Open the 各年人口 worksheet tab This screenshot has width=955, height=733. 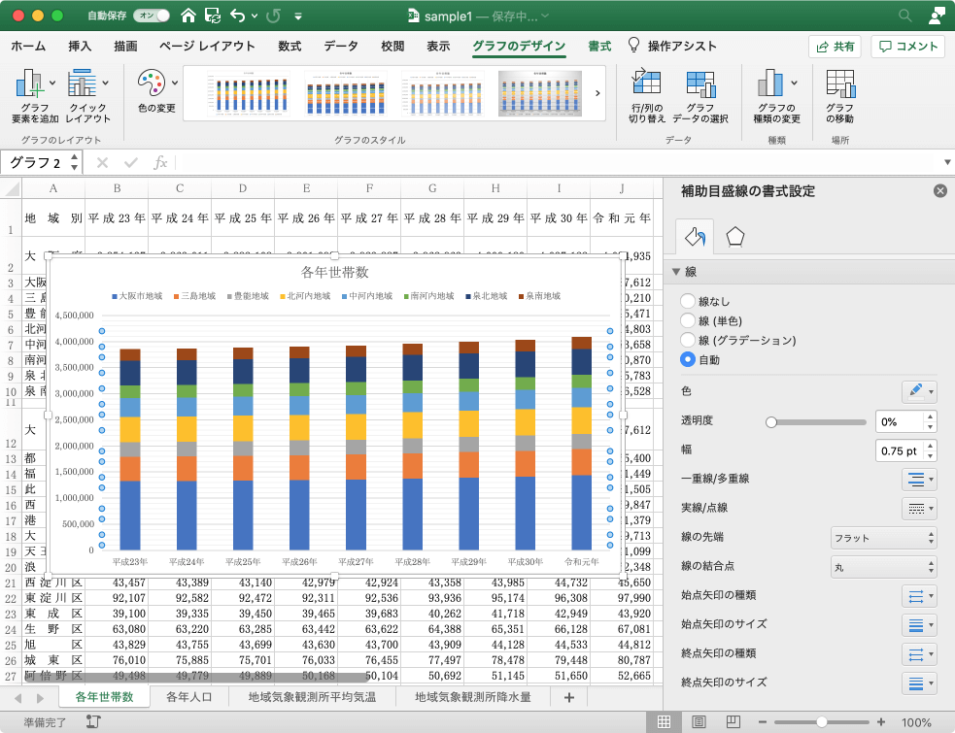click(190, 697)
